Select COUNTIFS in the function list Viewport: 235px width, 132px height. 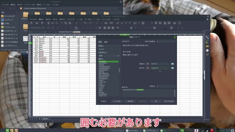point(103,63)
